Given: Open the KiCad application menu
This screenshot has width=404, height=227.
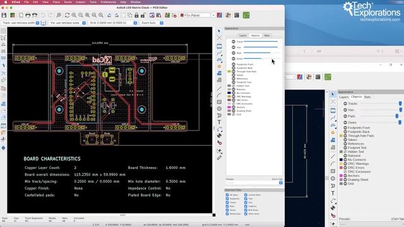Looking at the screenshot, I should pos(16,2).
